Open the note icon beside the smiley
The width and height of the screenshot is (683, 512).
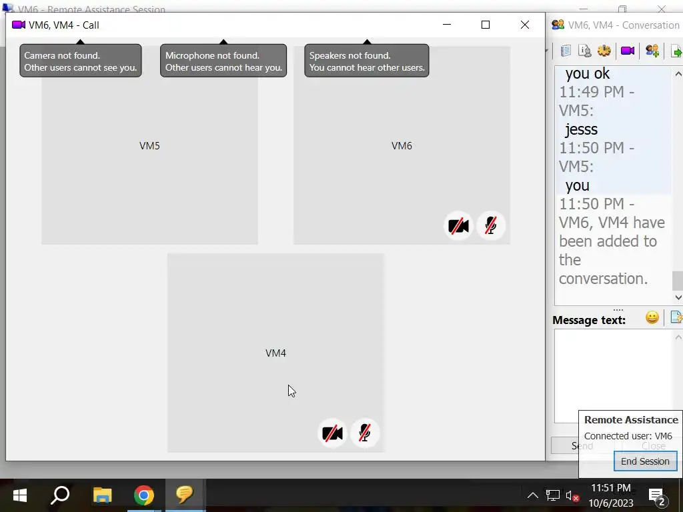point(676,317)
